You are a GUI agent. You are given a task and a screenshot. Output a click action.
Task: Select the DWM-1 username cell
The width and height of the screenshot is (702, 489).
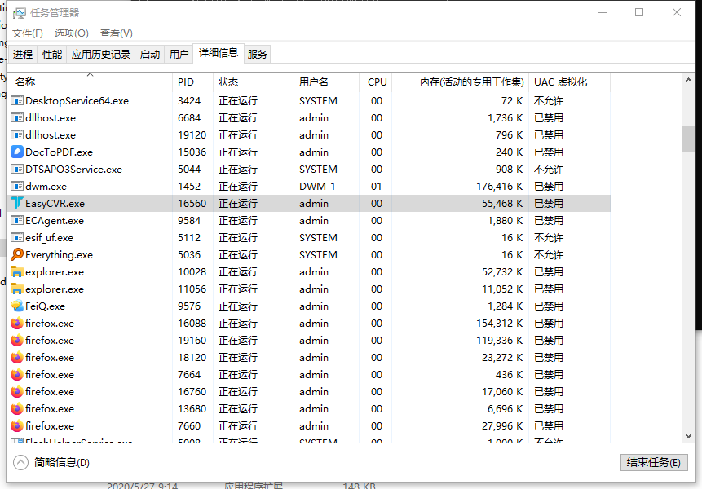(317, 186)
